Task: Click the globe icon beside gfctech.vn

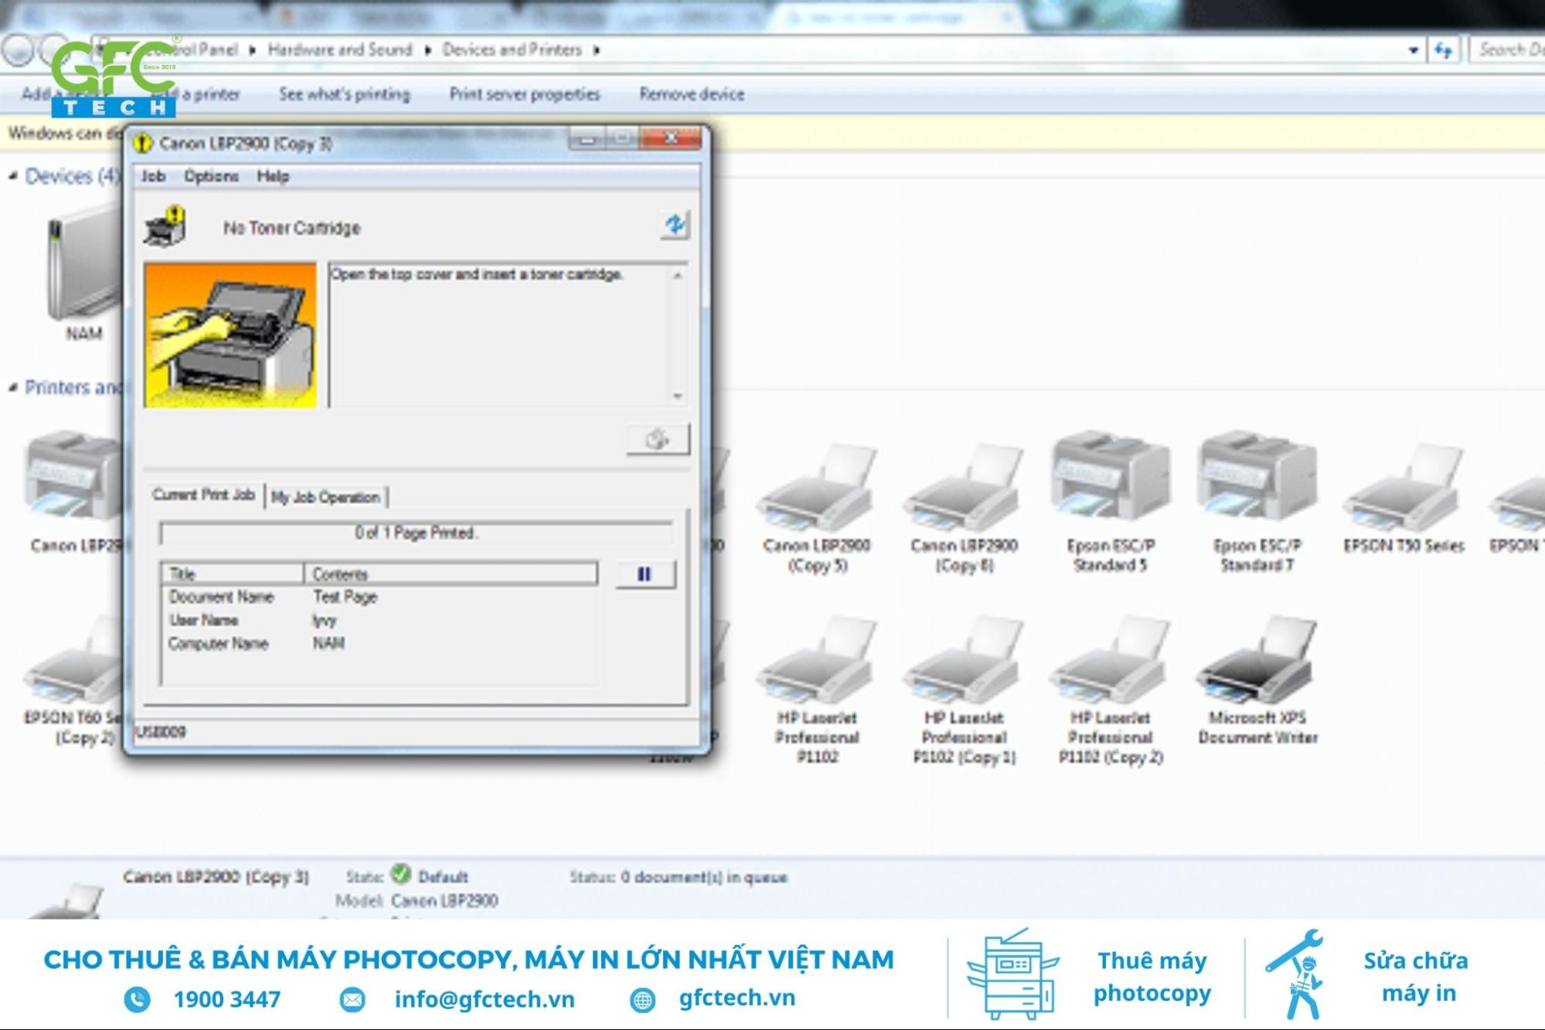Action: pos(642,1000)
